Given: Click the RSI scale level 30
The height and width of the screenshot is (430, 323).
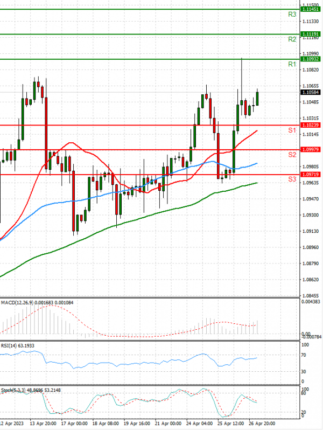Looking at the screenshot, I should click(304, 372).
